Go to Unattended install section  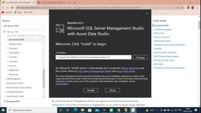point(162,41)
